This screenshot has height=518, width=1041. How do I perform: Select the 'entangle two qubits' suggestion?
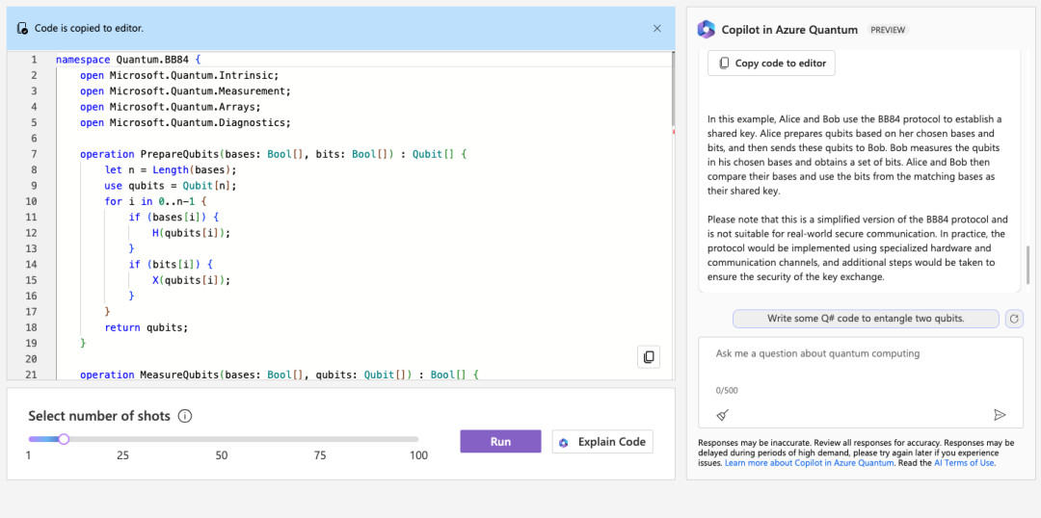866,319
